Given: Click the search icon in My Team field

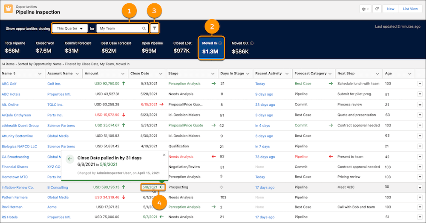Looking at the screenshot, I should [144, 28].
